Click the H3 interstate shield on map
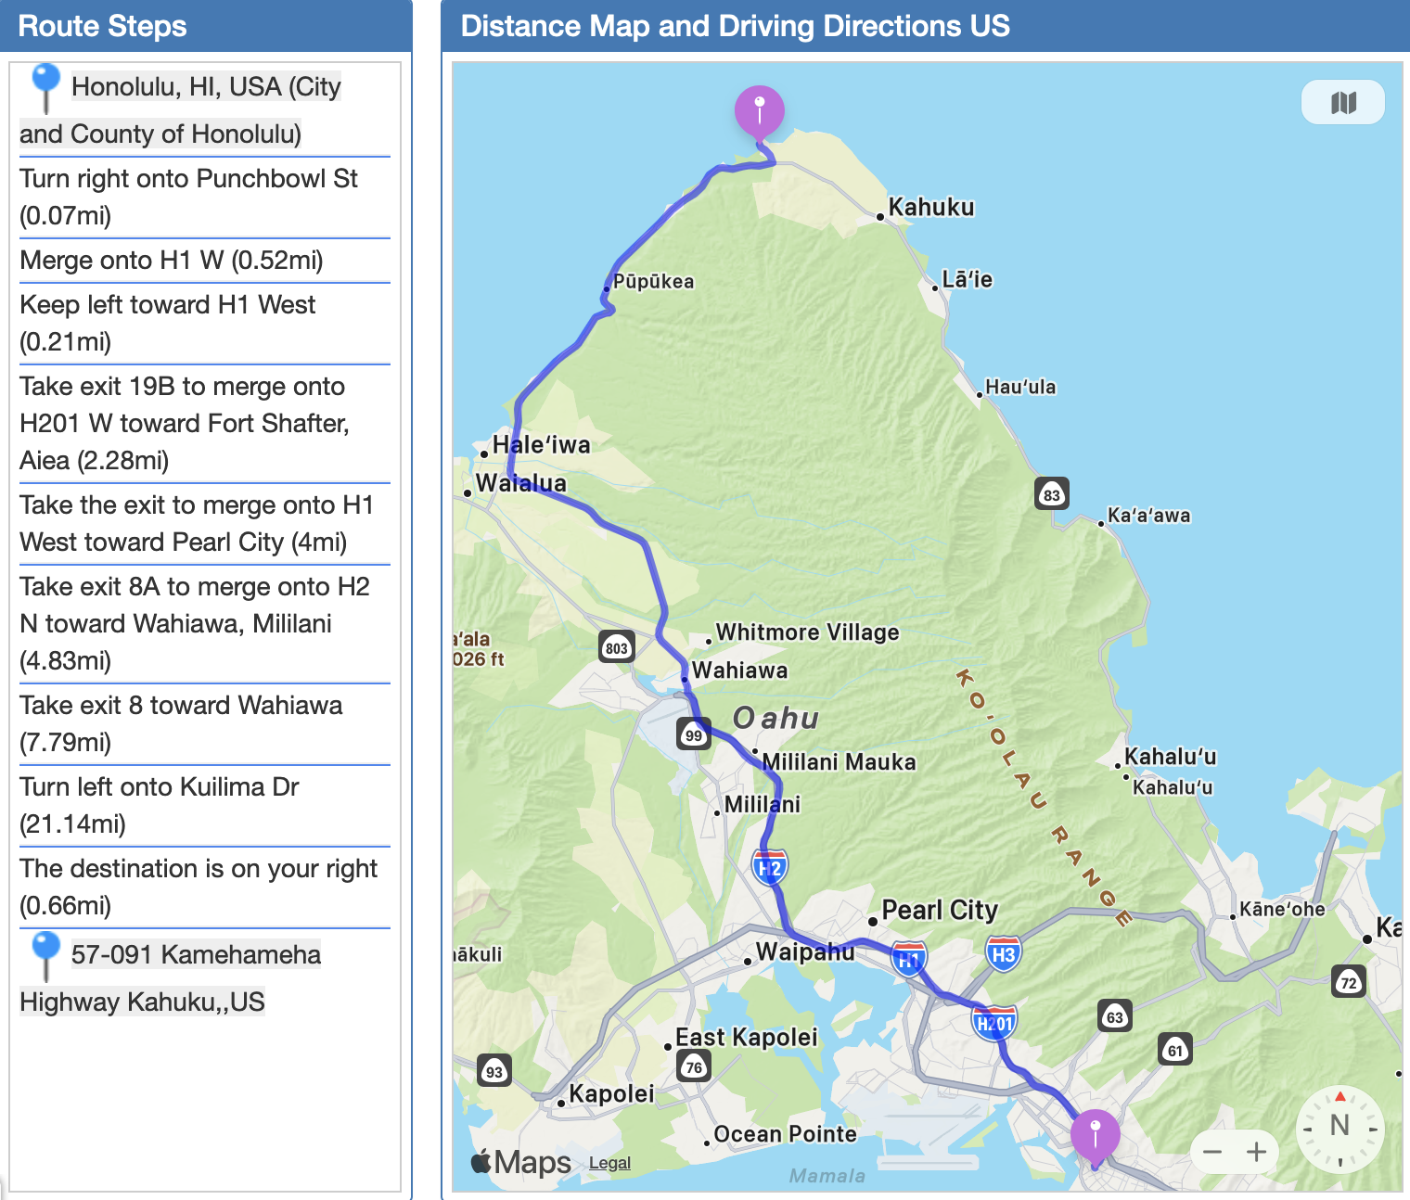 (1003, 954)
